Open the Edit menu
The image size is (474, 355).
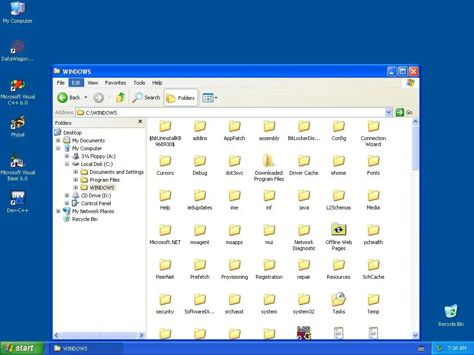[76, 83]
